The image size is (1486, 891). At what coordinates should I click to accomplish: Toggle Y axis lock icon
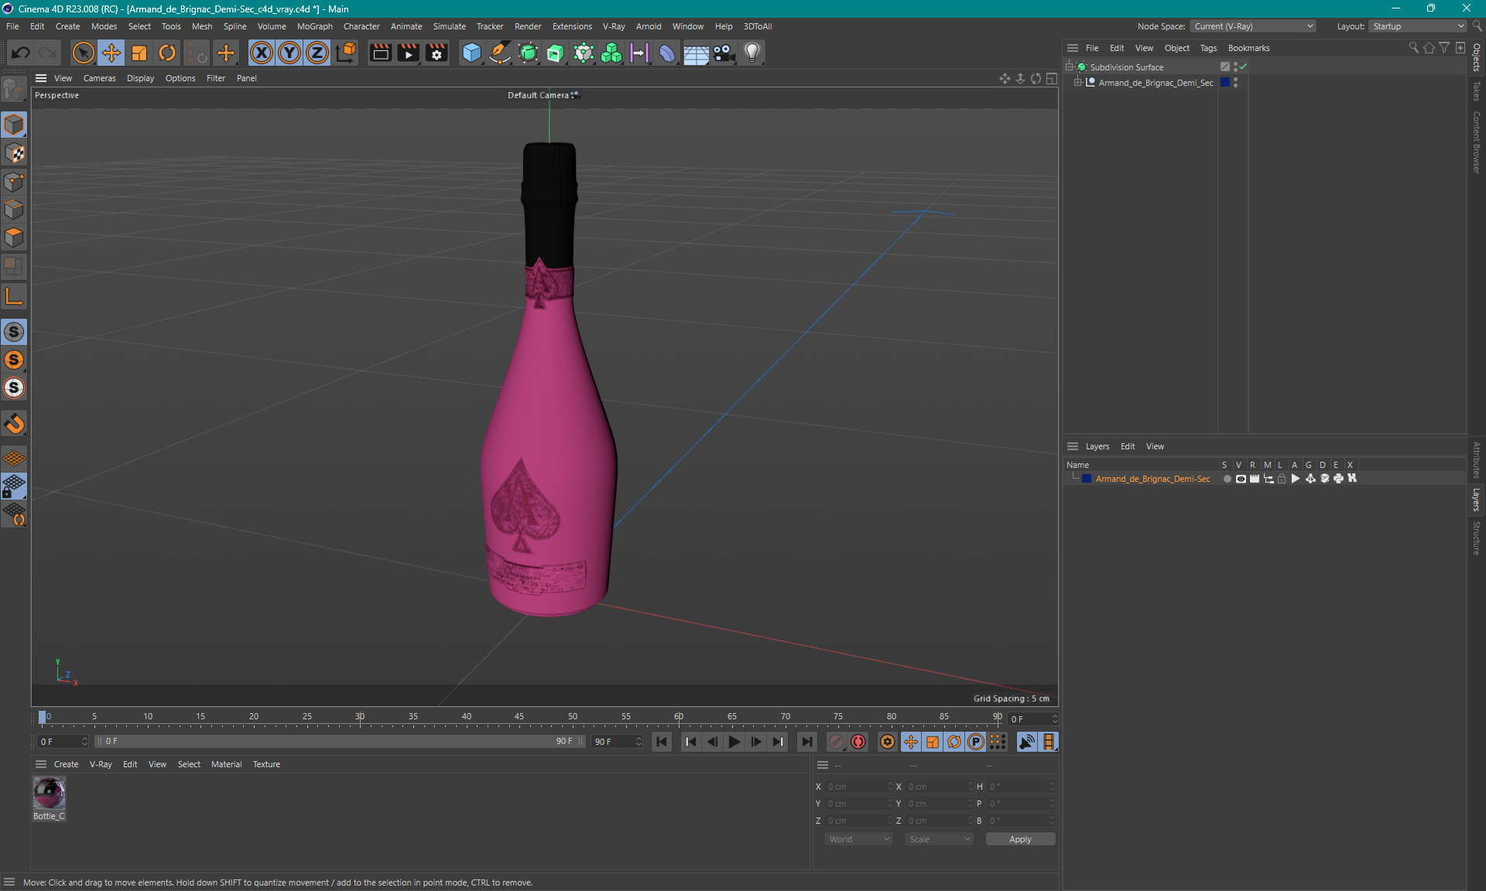pos(289,53)
